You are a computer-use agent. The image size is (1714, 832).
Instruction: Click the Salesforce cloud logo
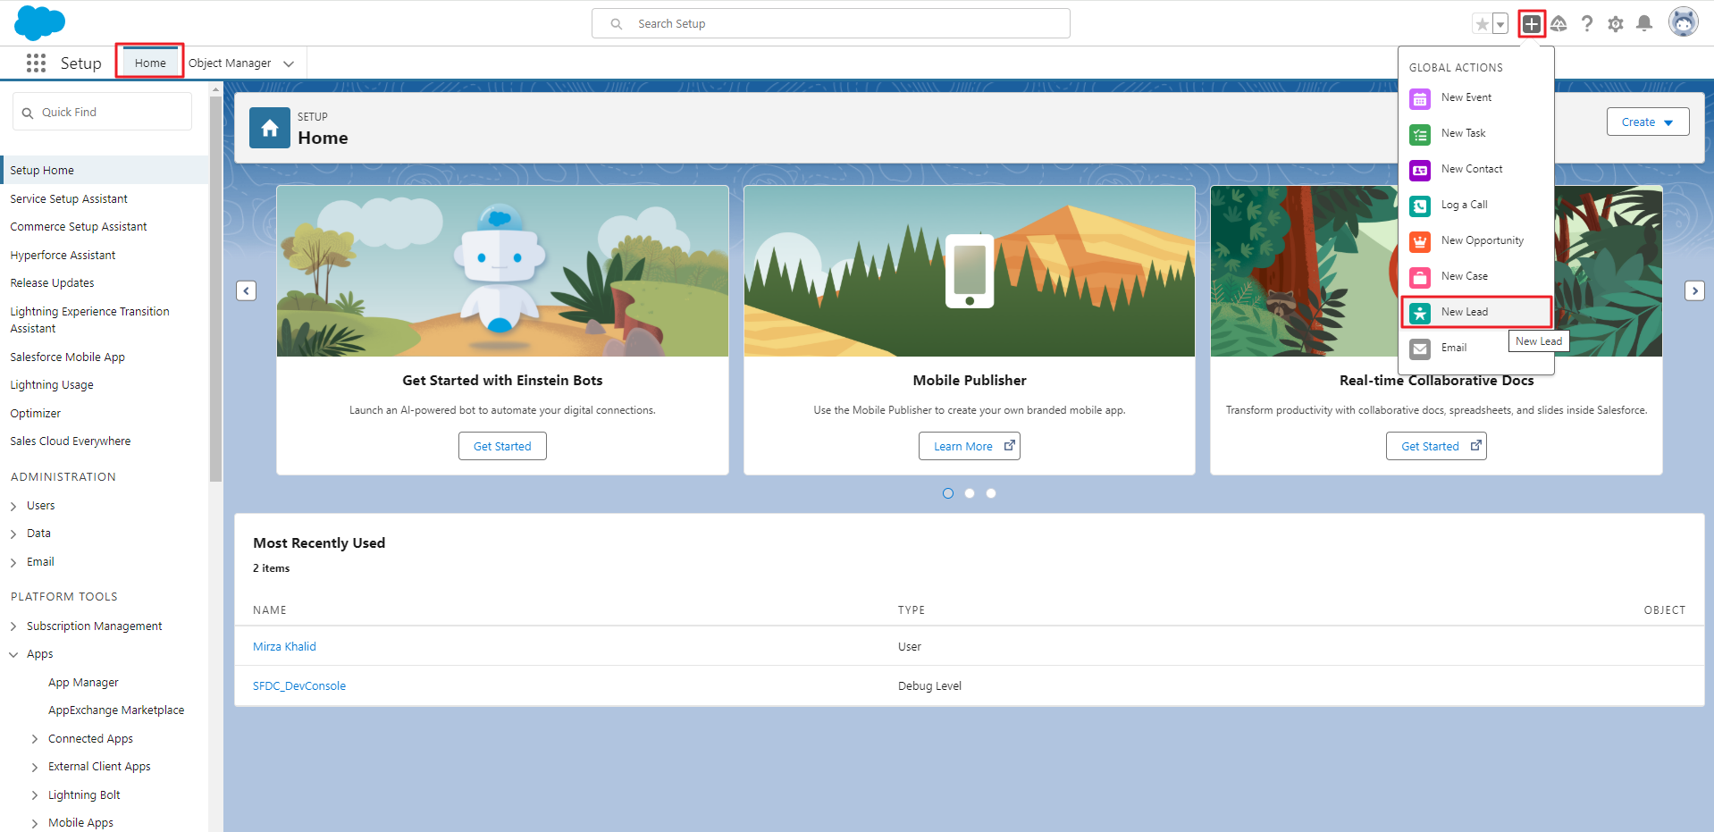(x=40, y=22)
